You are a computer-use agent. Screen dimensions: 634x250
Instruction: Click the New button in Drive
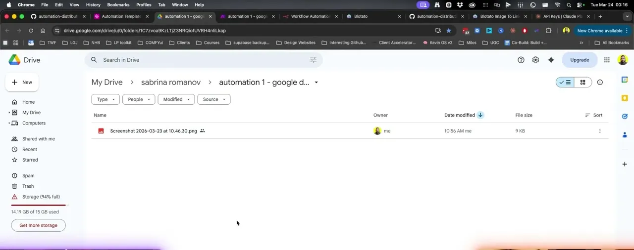pyautogui.click(x=22, y=83)
